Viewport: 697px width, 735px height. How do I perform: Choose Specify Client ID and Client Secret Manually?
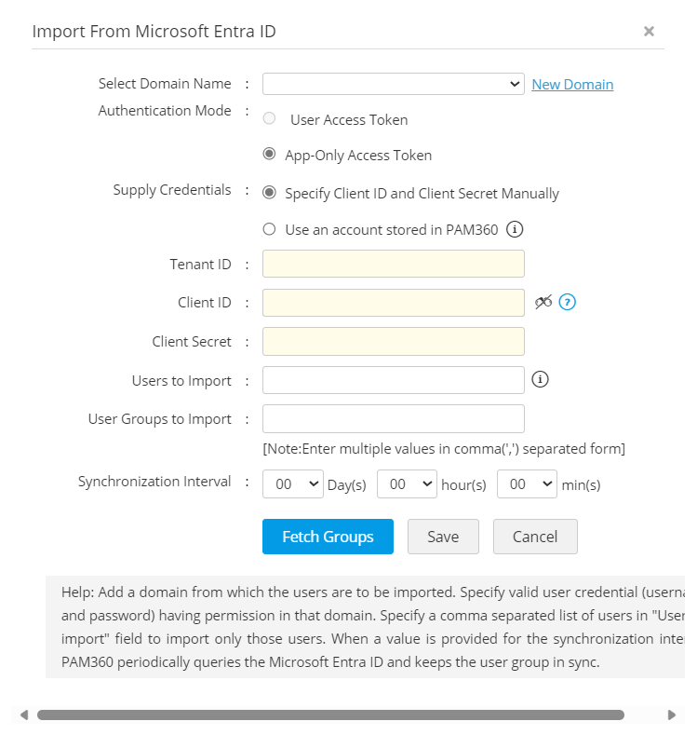[x=270, y=194]
